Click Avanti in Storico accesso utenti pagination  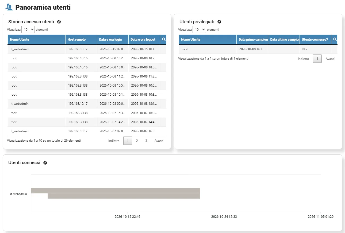pyautogui.click(x=159, y=141)
